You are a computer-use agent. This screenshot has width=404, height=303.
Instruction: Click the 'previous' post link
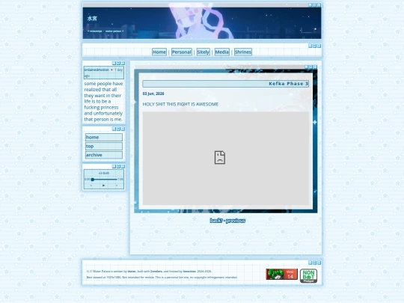point(236,221)
